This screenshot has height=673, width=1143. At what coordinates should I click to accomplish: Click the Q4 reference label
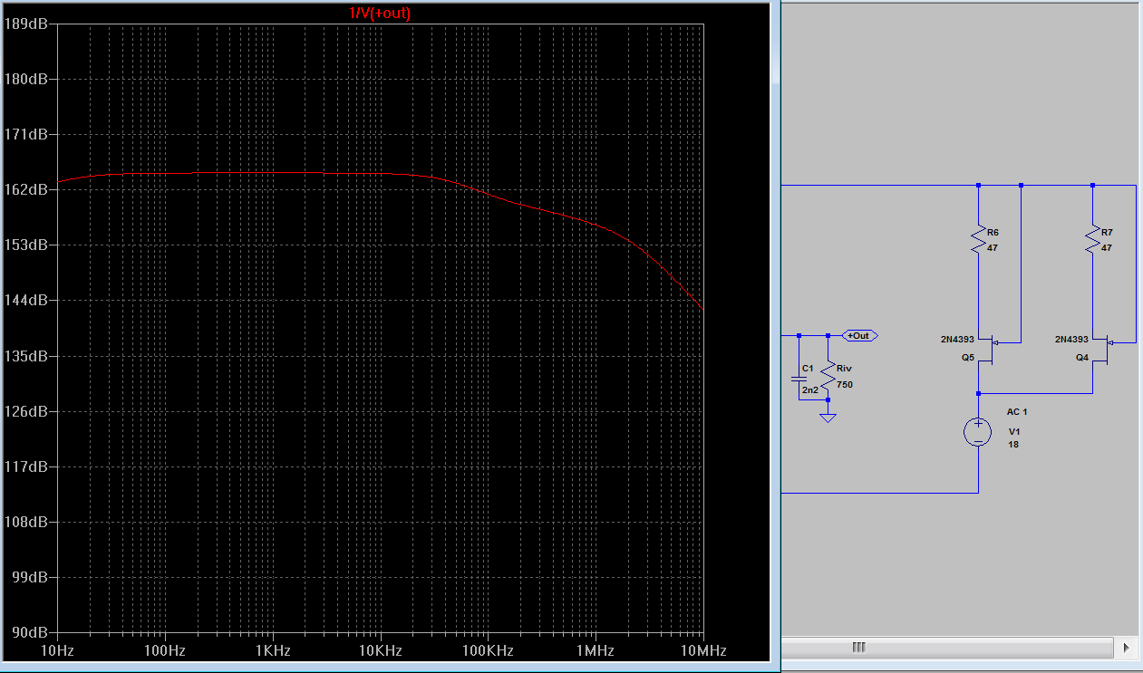point(1082,358)
